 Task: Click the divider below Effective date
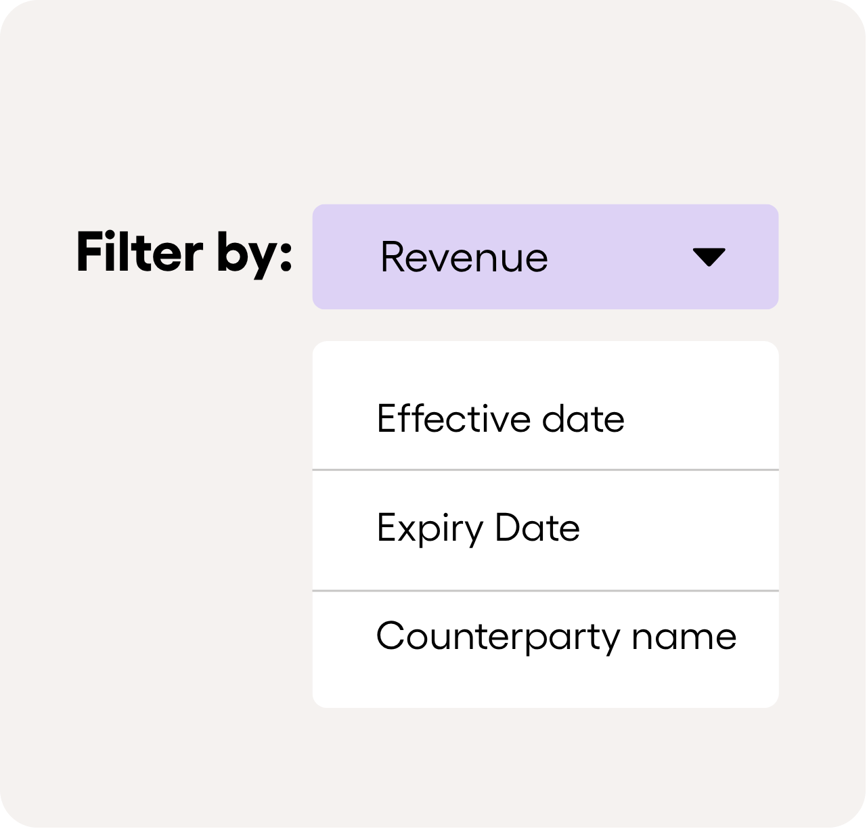click(545, 469)
